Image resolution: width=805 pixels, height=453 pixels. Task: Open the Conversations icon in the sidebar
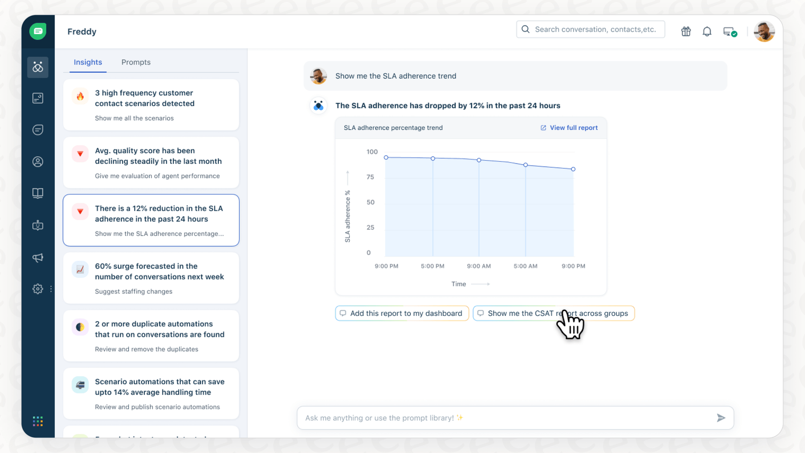[x=38, y=129]
